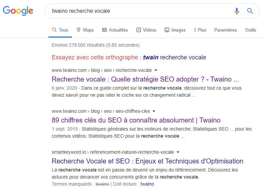Click the Google logo
Screen dimensions: 265x193
tap(18, 11)
